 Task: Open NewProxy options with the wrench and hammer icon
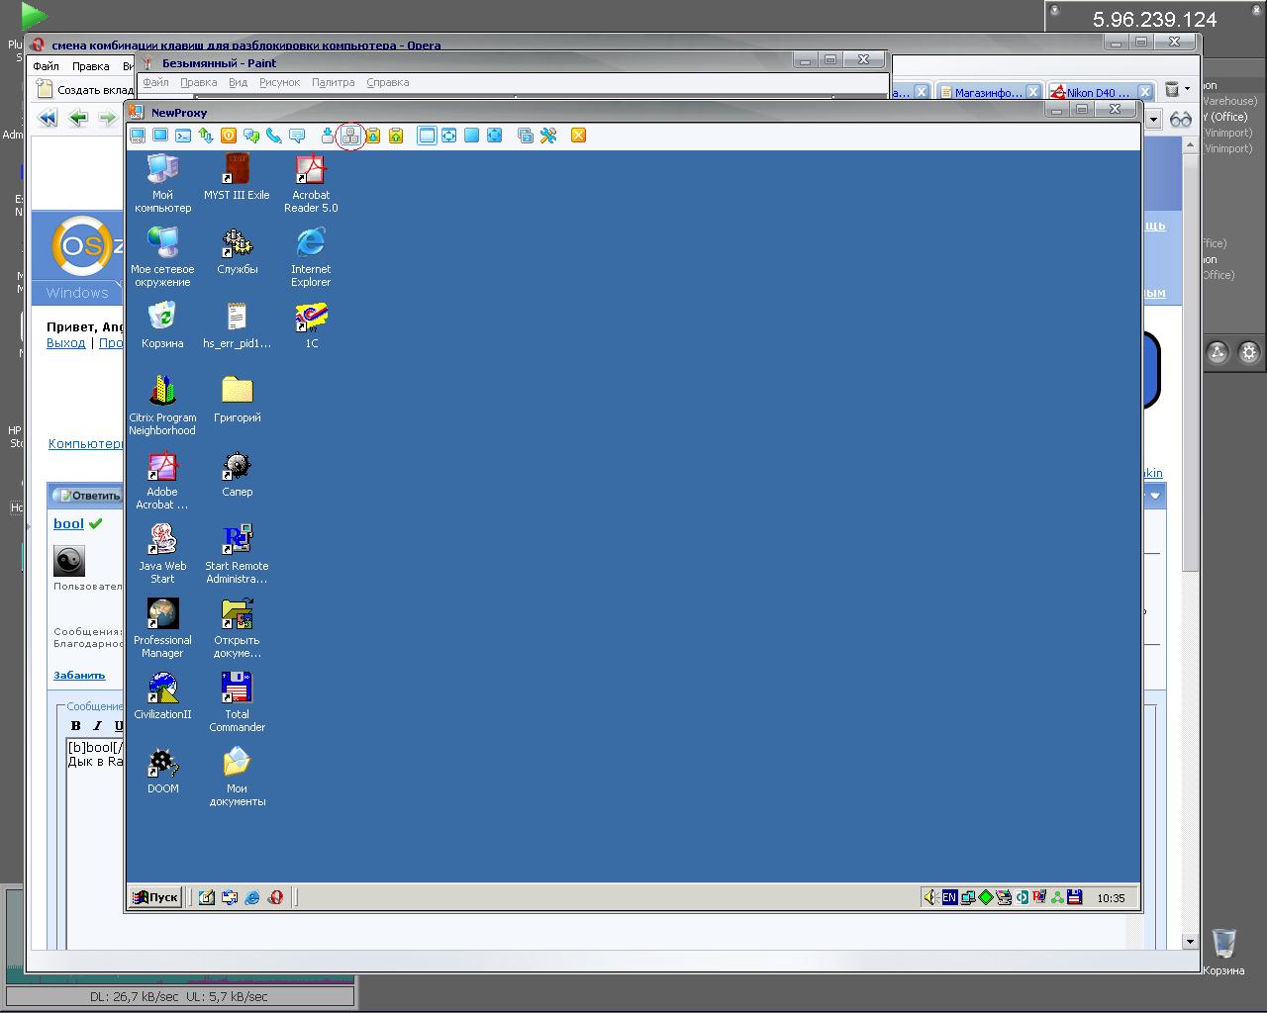548,136
